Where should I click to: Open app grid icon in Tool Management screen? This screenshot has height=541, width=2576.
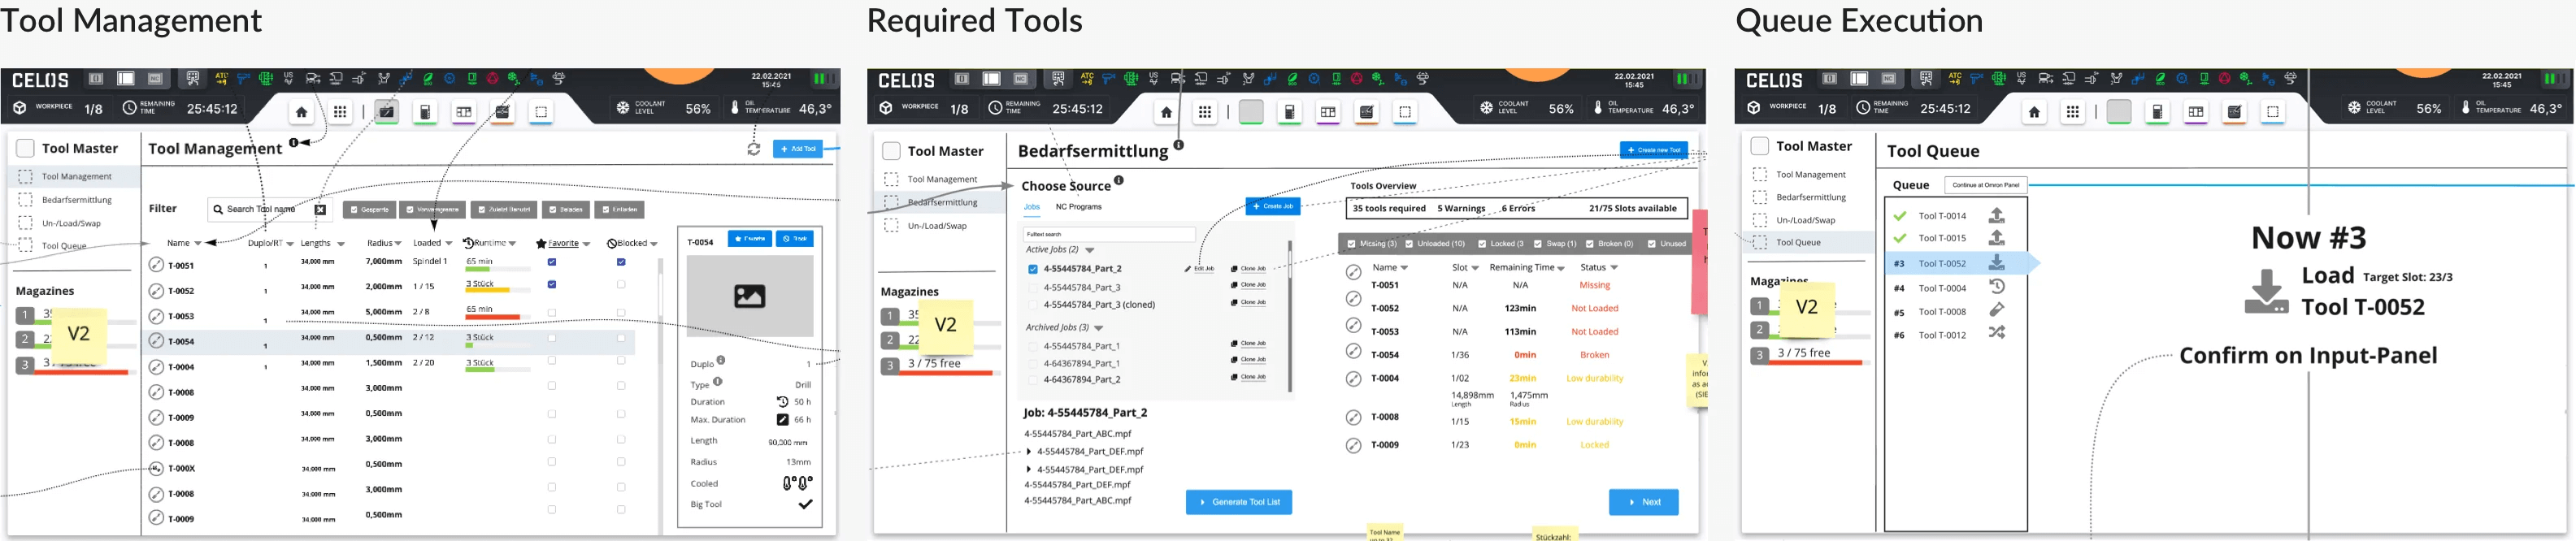(x=340, y=112)
